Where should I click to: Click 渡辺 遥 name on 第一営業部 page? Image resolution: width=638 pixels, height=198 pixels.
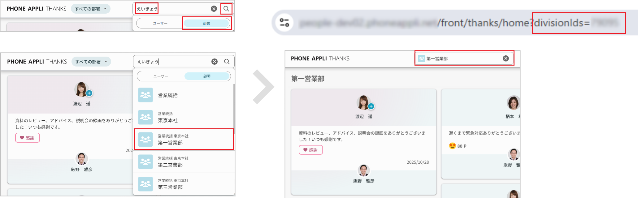[364, 117]
